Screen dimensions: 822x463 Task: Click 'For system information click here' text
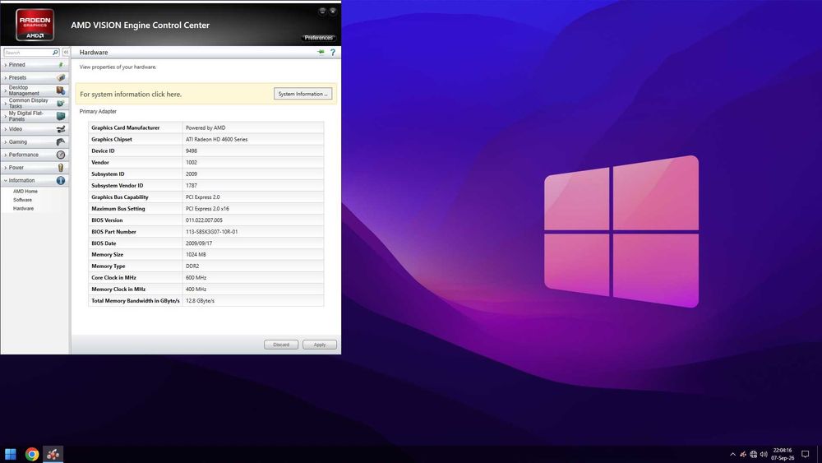point(131,95)
